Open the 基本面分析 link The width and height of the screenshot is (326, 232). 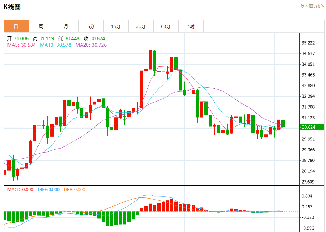click(312, 6)
